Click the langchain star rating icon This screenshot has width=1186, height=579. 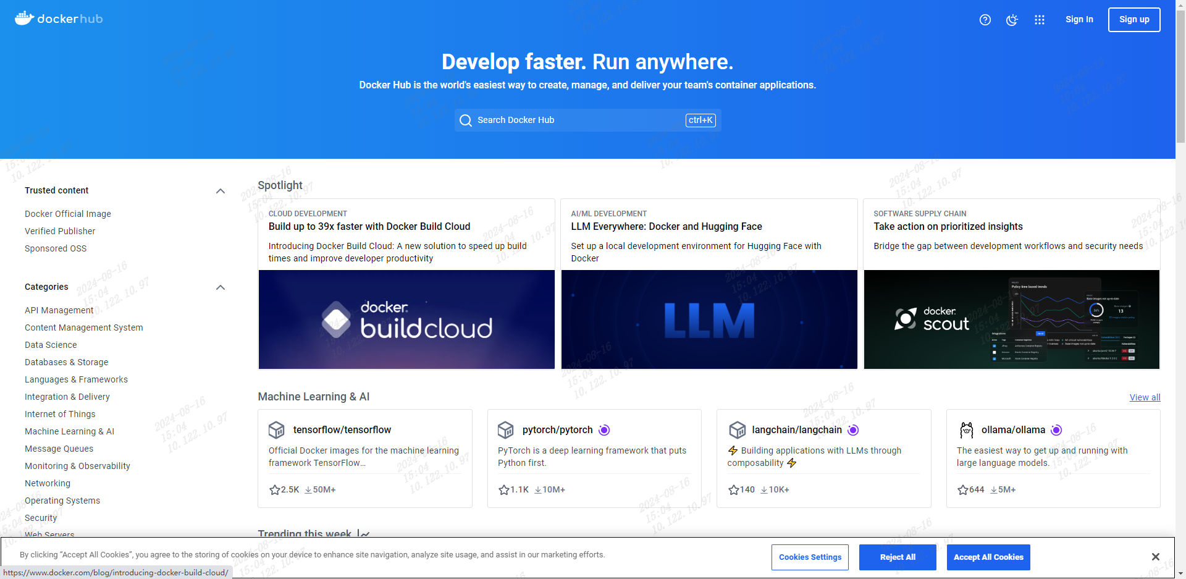[734, 490]
